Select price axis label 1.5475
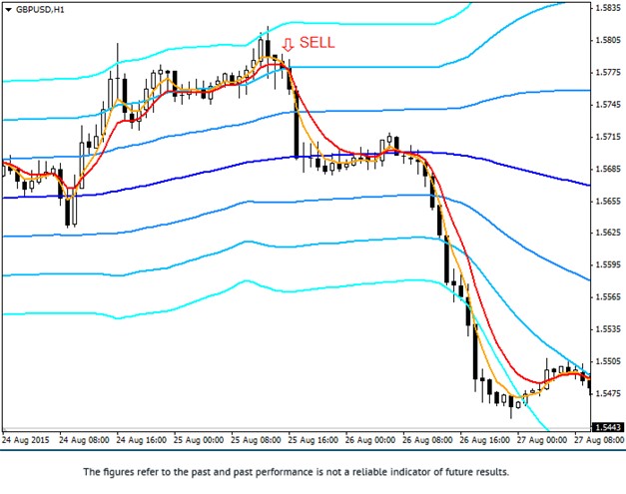Image resolution: width=626 pixels, height=494 pixels. [x=608, y=393]
